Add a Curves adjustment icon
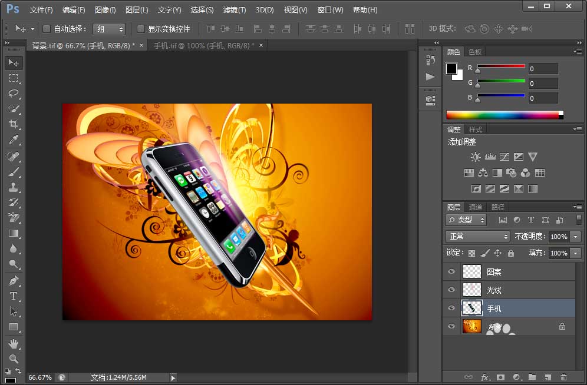The width and height of the screenshot is (587, 385). click(x=504, y=157)
